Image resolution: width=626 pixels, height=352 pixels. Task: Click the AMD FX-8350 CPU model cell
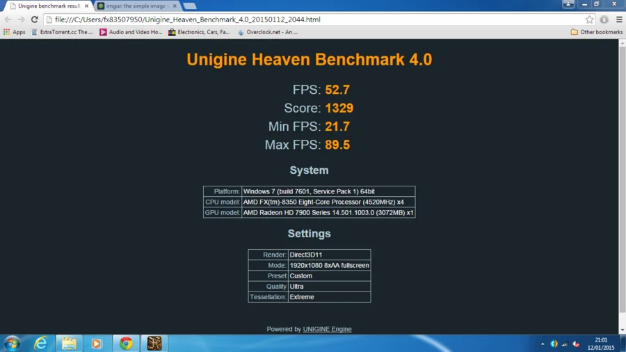[x=328, y=202]
